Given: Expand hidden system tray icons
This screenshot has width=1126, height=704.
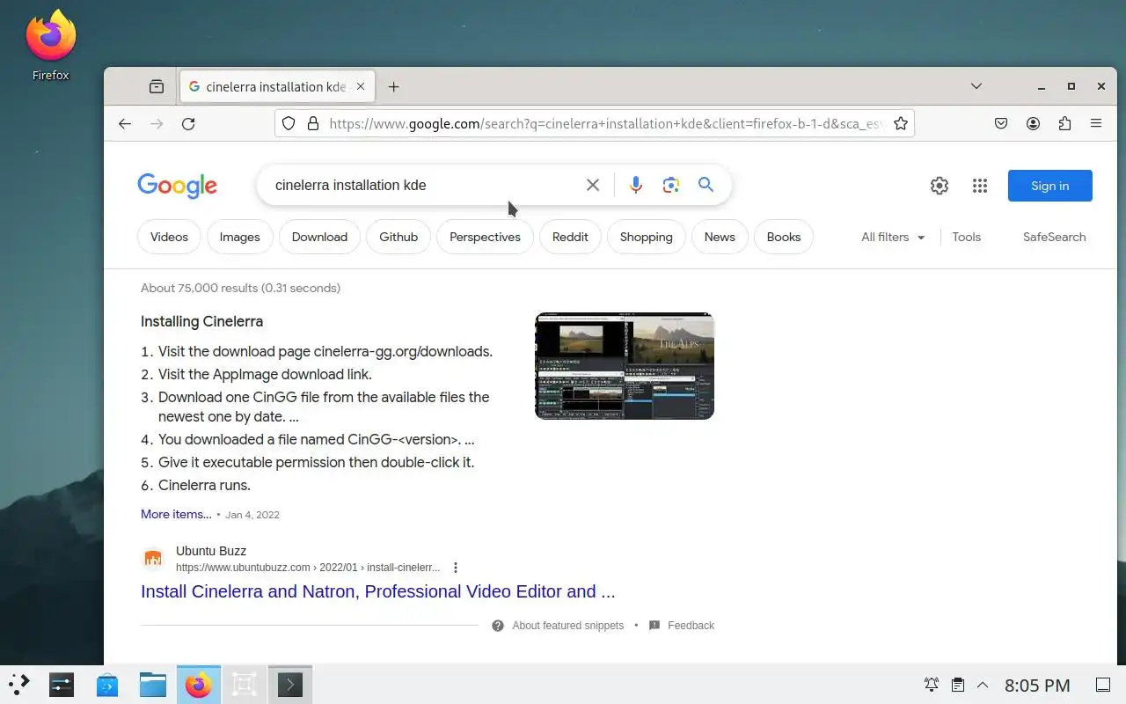Looking at the screenshot, I should [983, 685].
